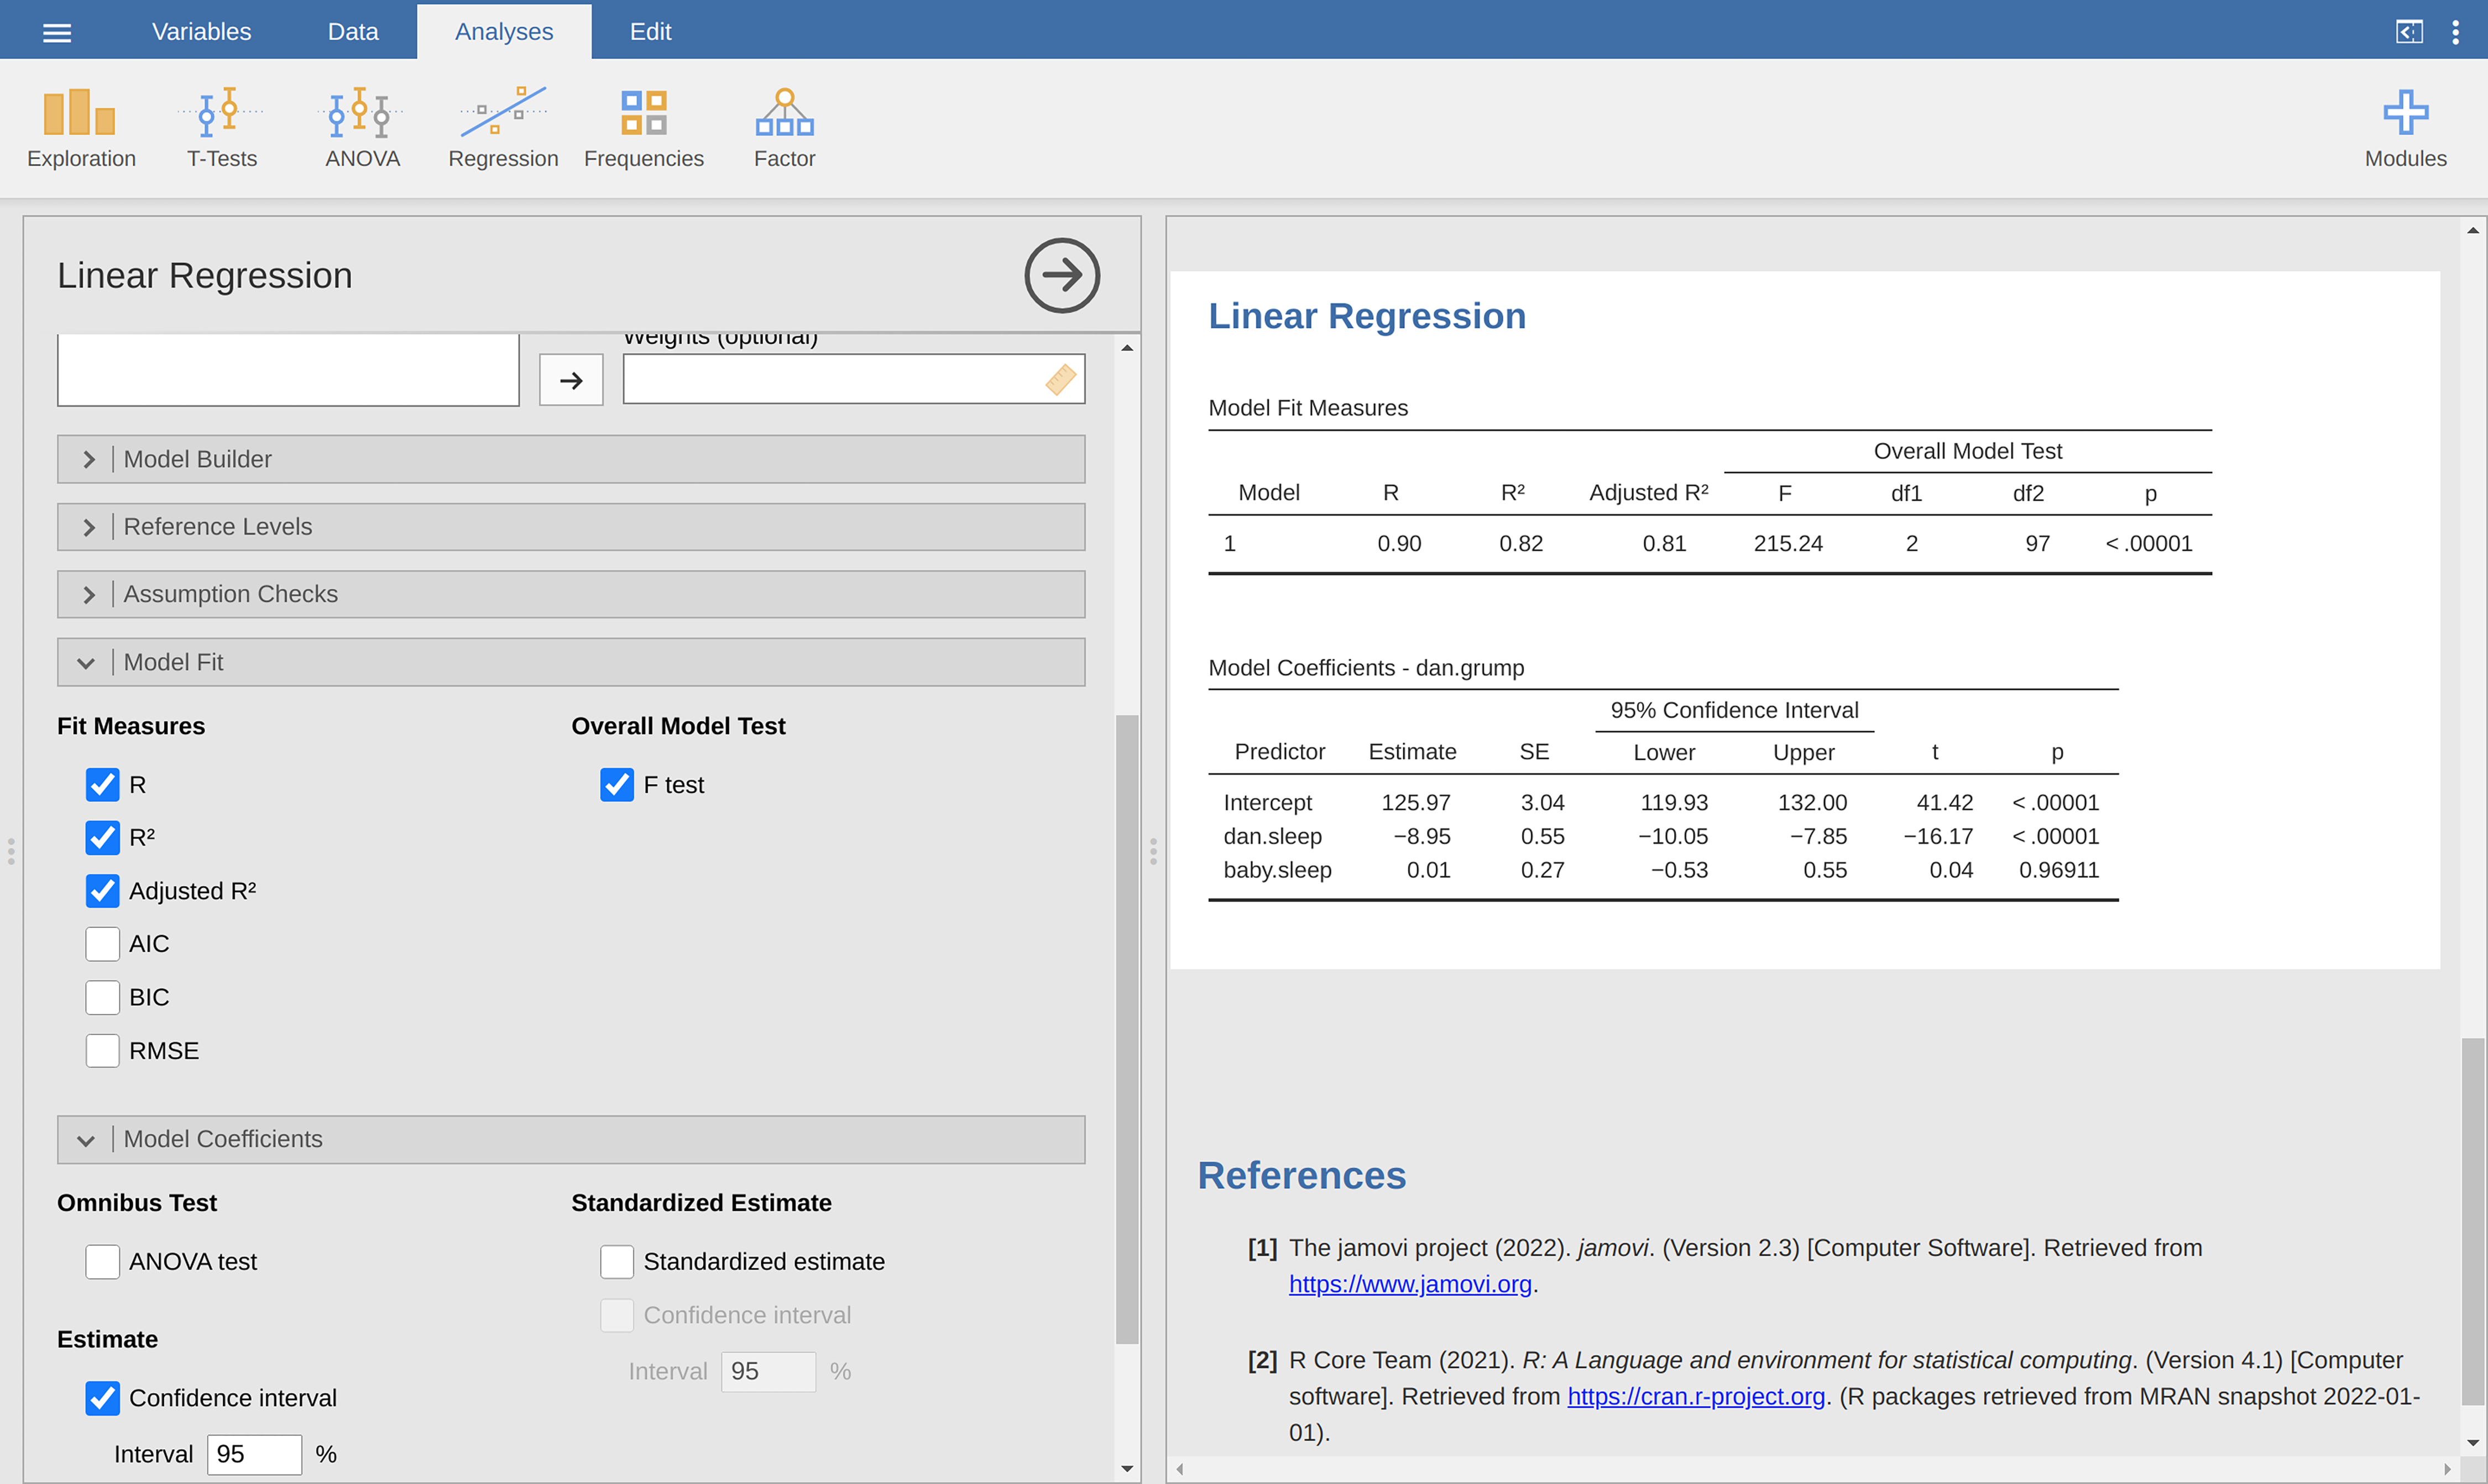Click the results horizontal scroll right arrow

tap(2447, 1469)
